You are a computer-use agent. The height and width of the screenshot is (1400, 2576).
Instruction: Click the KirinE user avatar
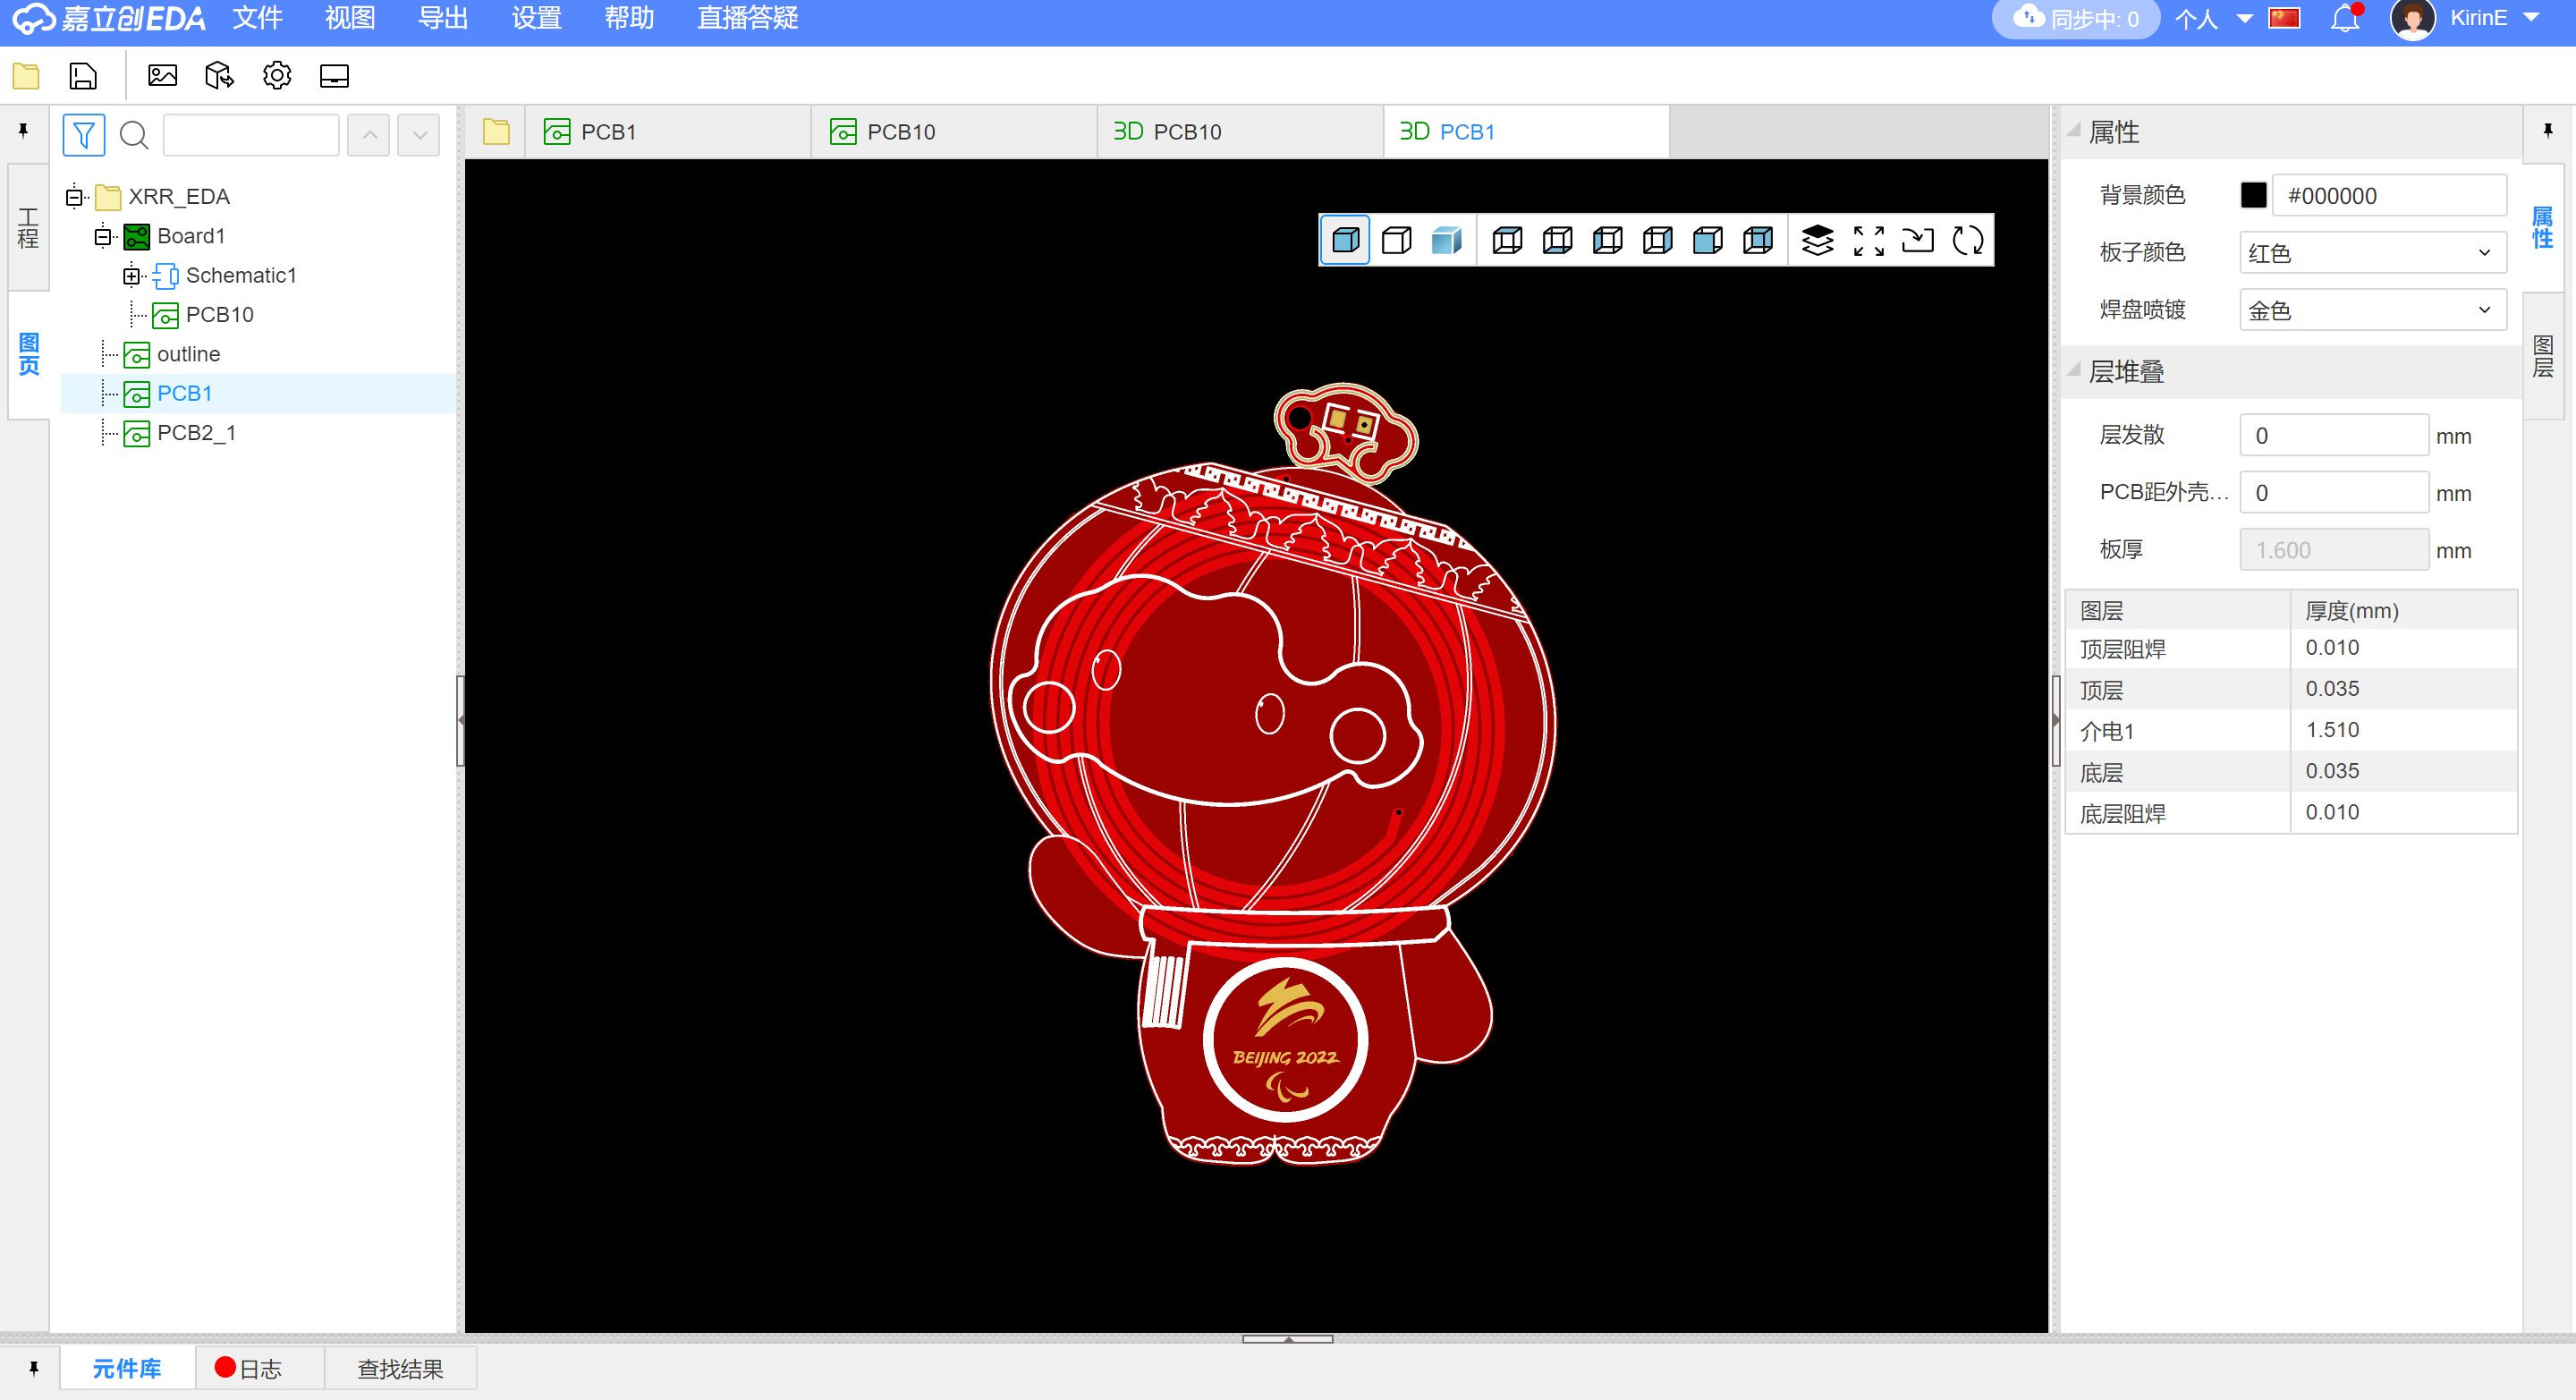click(2413, 18)
